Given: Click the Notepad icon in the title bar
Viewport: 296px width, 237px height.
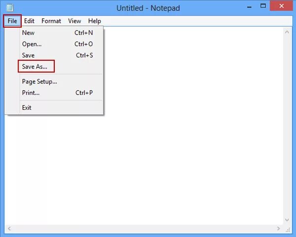Looking at the screenshot, I should [10, 8].
